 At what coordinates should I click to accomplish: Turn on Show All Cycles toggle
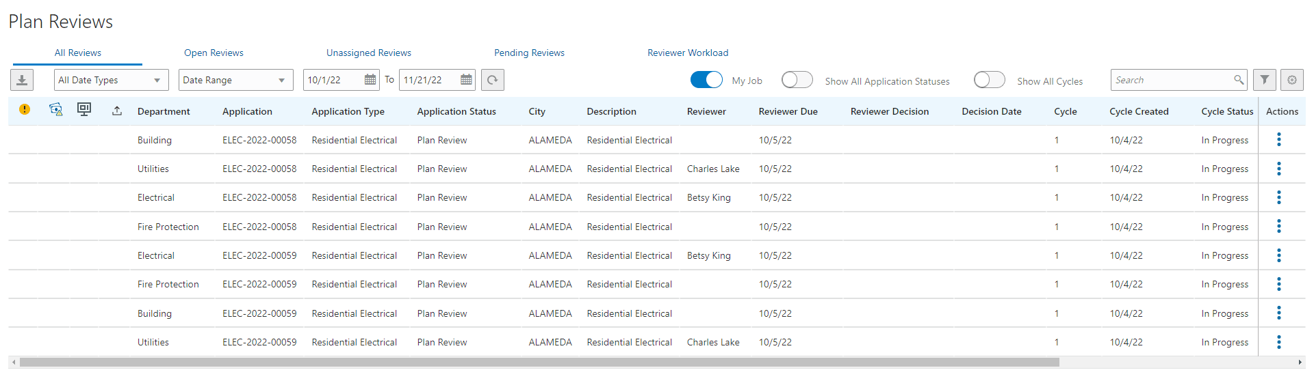[x=989, y=80]
